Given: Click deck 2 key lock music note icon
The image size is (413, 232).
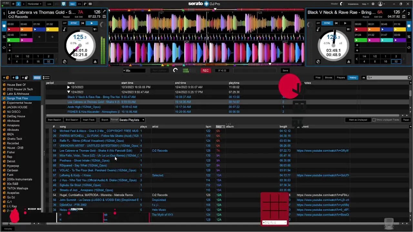Looking at the screenshot, I should (x=318, y=29).
